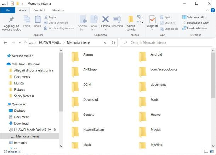
Task: Select Questo PC in sidebar
Action: point(17,104)
